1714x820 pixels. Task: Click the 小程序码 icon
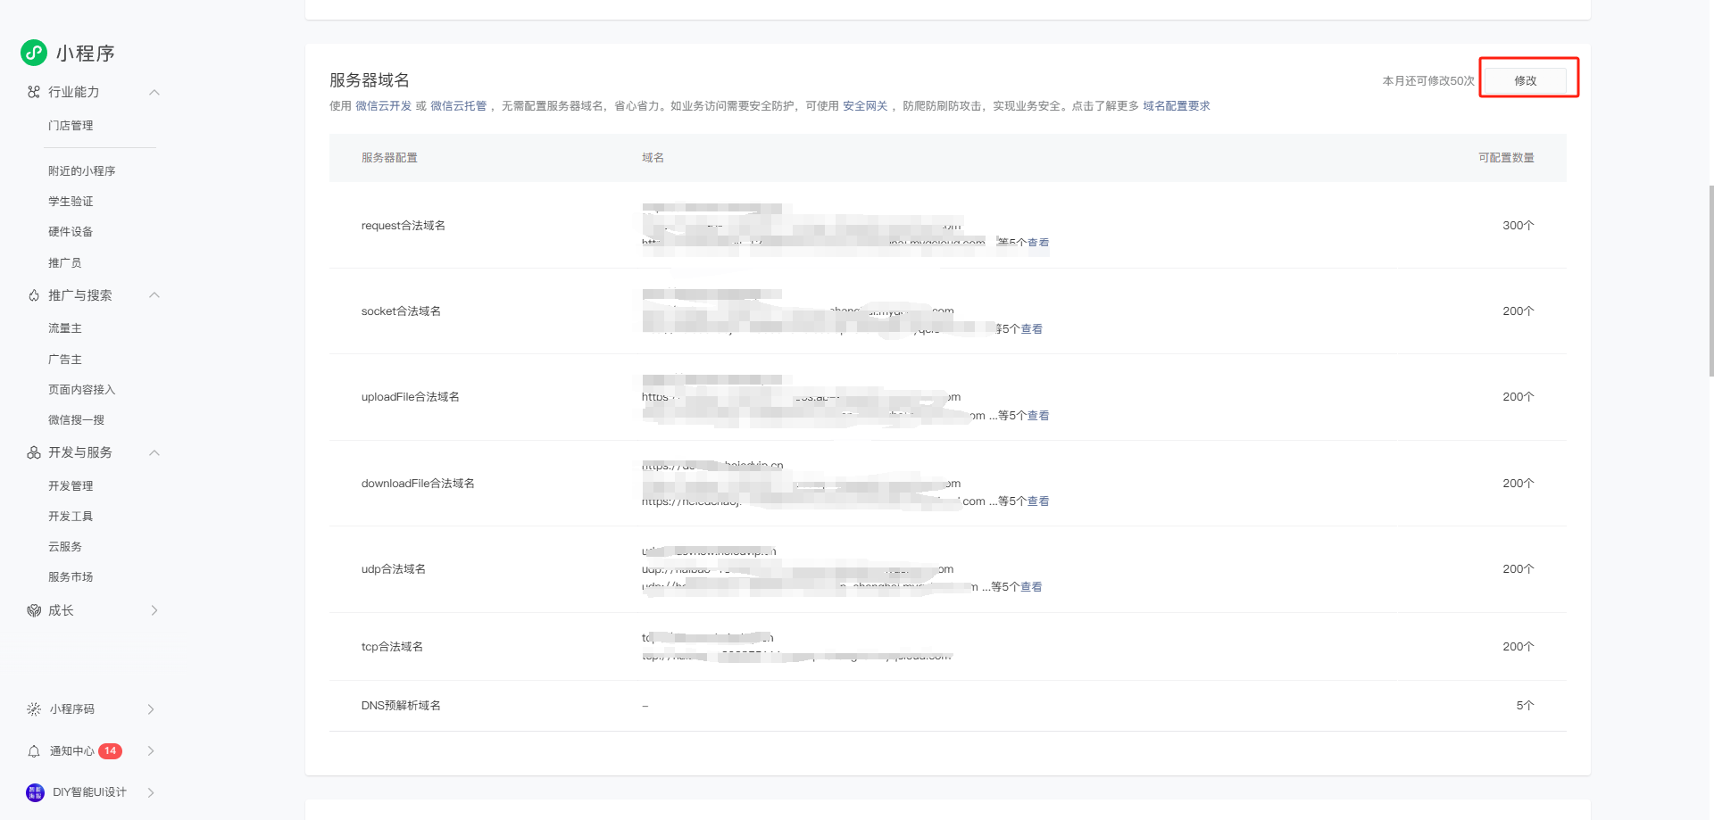point(34,709)
